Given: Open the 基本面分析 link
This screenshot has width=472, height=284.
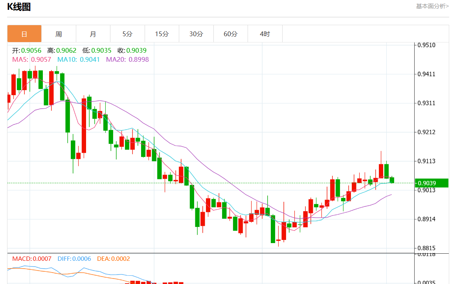Looking at the screenshot, I should [x=432, y=6].
